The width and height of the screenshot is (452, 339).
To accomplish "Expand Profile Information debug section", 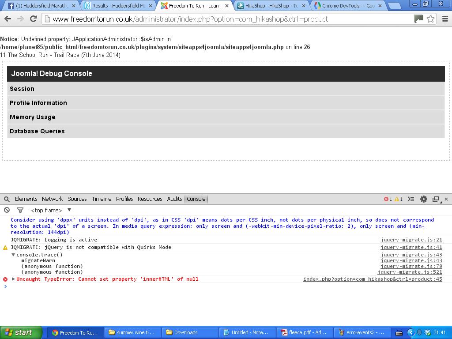I will pos(226,103).
